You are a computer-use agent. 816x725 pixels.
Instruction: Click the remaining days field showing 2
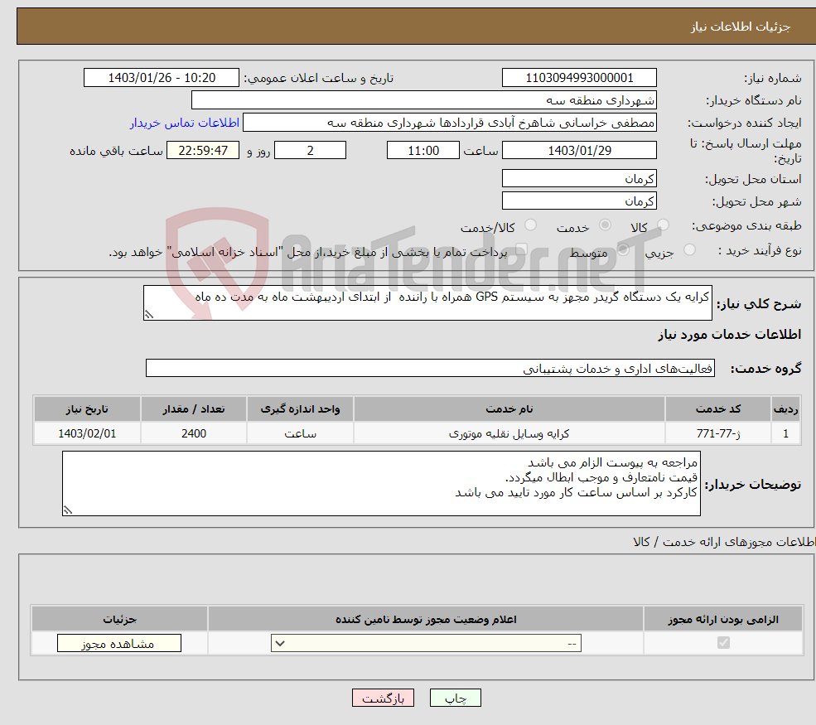tap(310, 151)
